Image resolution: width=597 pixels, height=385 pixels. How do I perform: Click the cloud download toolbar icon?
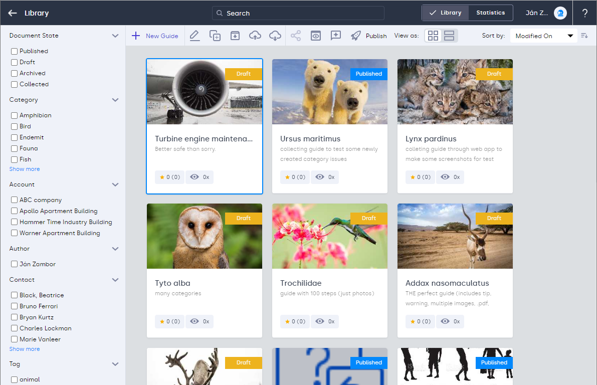tap(275, 36)
